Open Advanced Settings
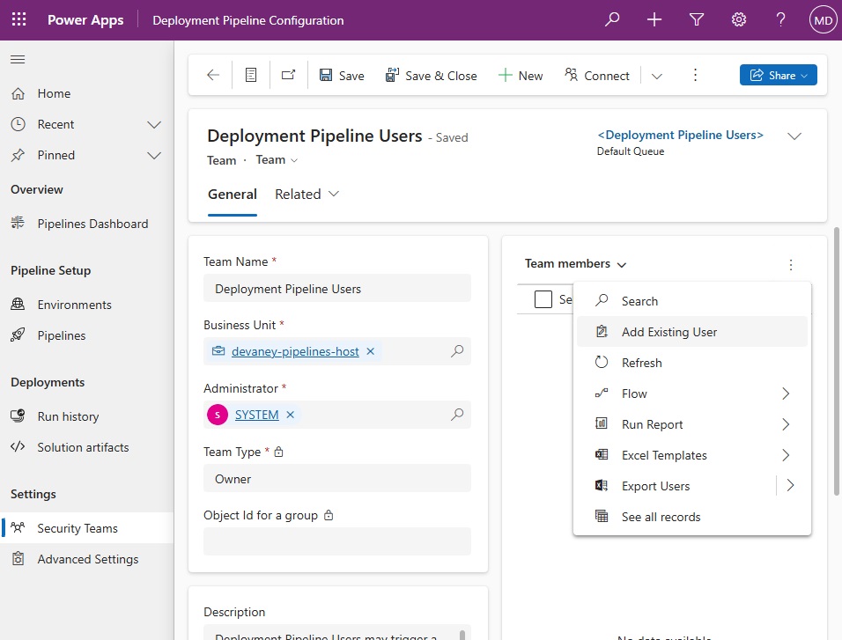 tap(86, 559)
